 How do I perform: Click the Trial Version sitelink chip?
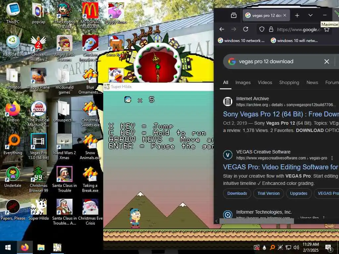268,193
